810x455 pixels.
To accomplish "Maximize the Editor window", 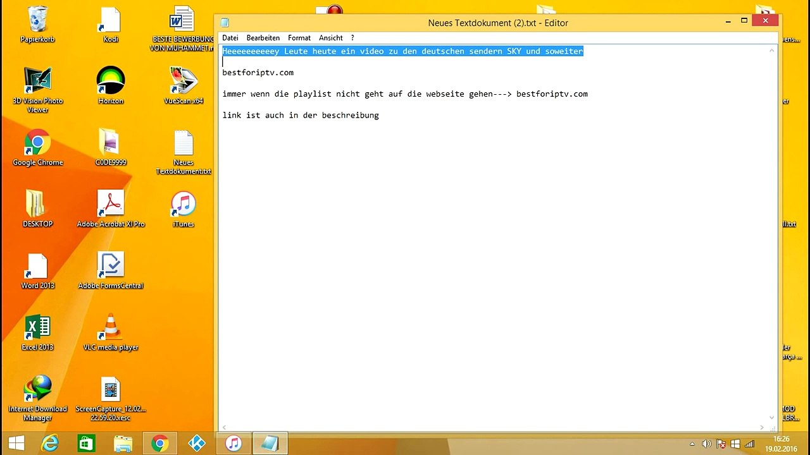I will click(x=744, y=21).
